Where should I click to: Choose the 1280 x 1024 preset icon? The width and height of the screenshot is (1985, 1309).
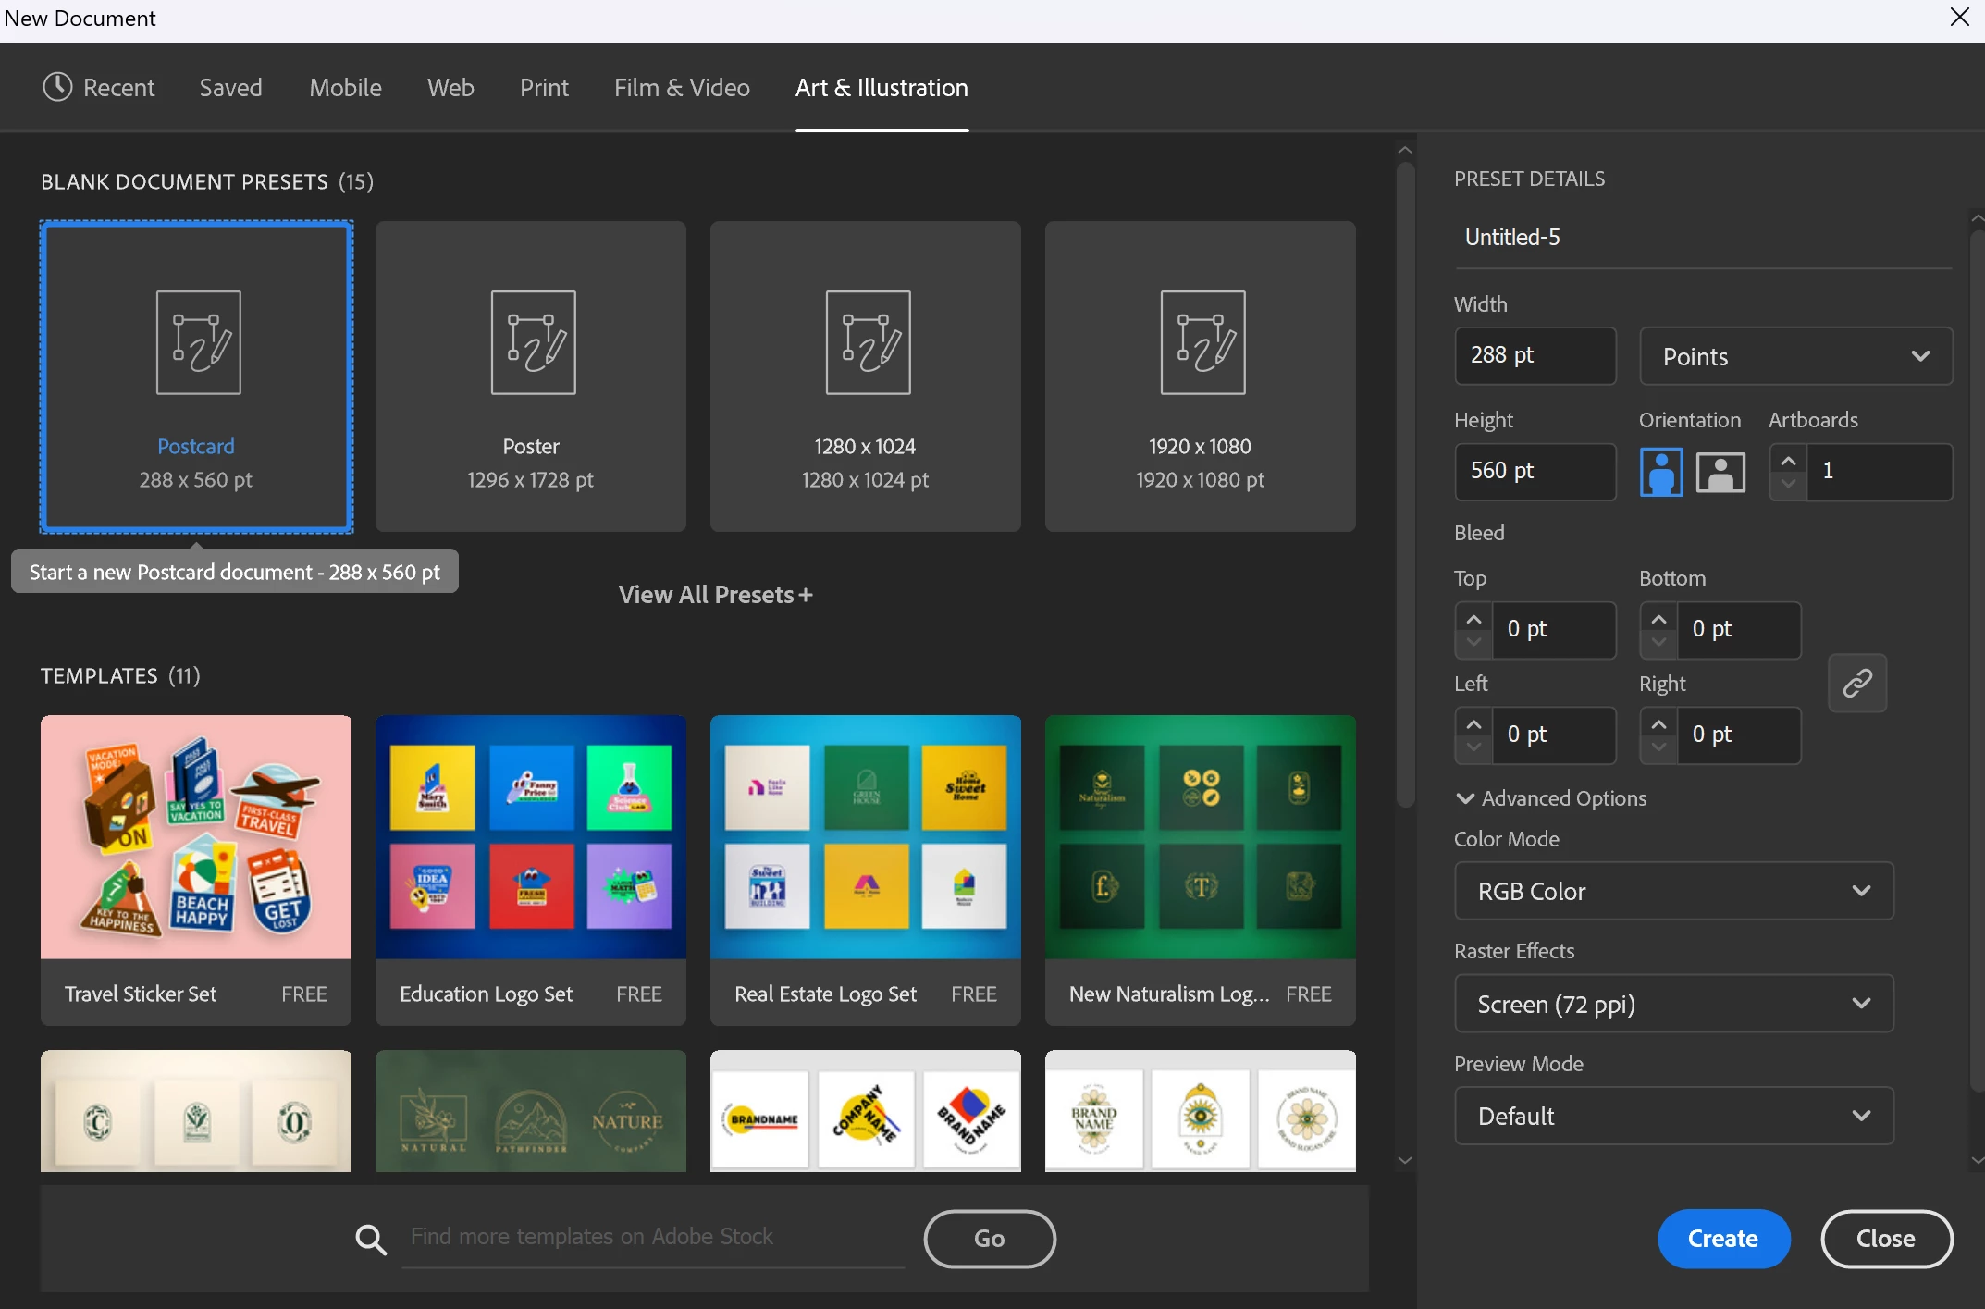(868, 342)
